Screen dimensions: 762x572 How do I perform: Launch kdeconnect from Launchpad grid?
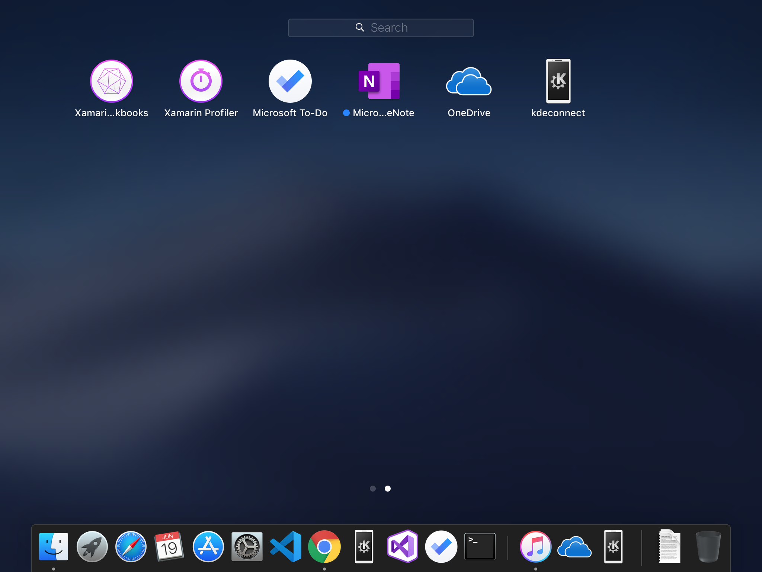[558, 81]
